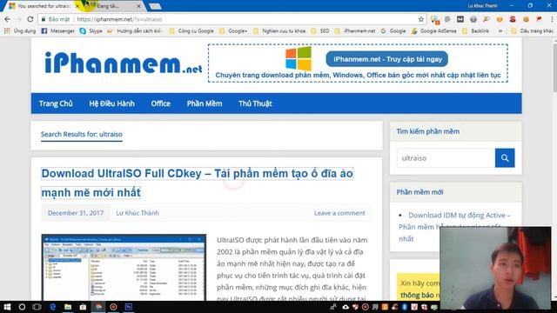Viewport: 557px width, 313px height.
Task: Click the 'Leave a comment' link
Action: click(339, 213)
